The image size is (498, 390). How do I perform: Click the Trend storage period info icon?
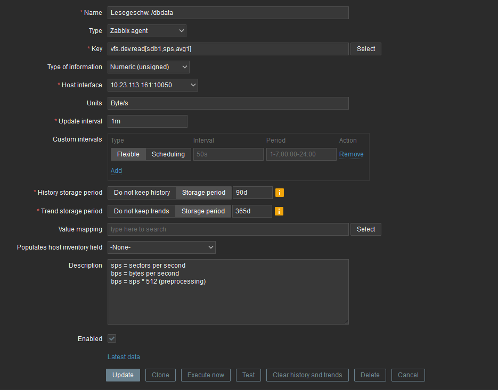(279, 211)
